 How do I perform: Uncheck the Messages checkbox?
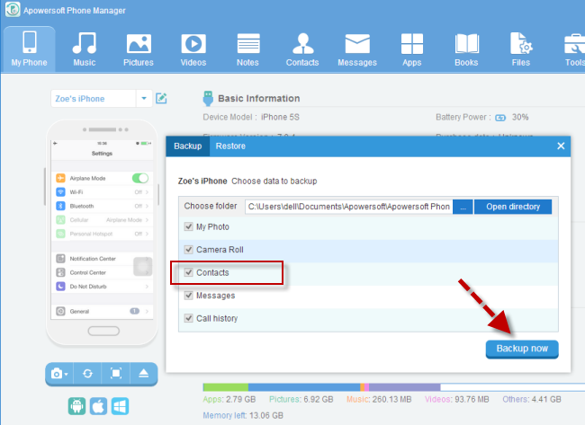(189, 296)
